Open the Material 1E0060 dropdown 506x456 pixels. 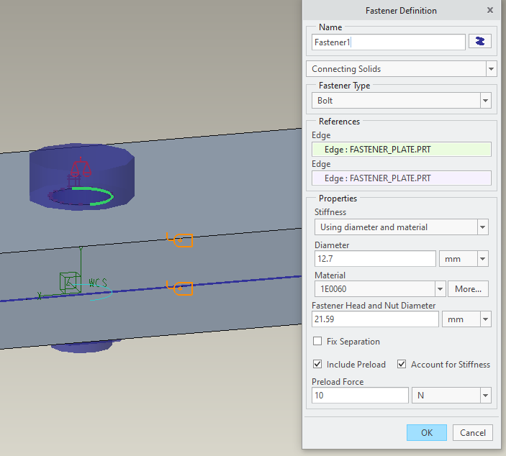click(x=439, y=289)
